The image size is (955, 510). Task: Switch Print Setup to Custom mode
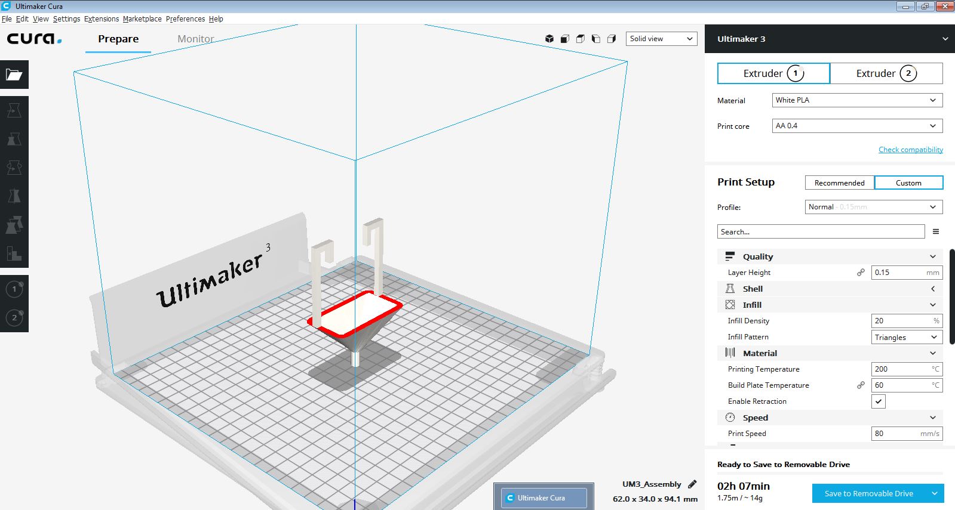pos(908,183)
